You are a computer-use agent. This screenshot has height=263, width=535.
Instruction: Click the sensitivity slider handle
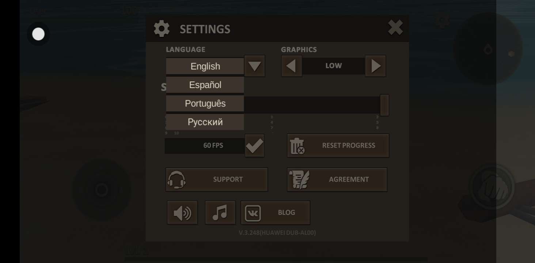(384, 105)
